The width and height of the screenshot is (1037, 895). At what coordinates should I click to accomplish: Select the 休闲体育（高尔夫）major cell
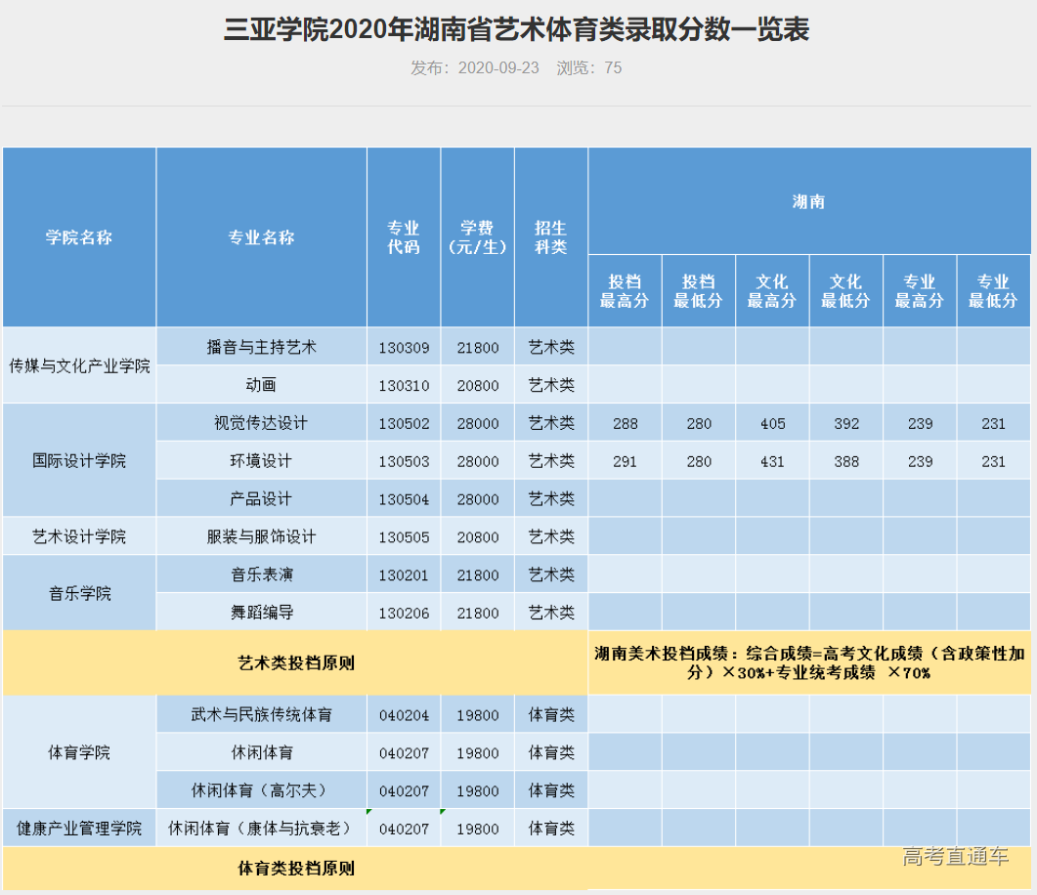point(260,790)
